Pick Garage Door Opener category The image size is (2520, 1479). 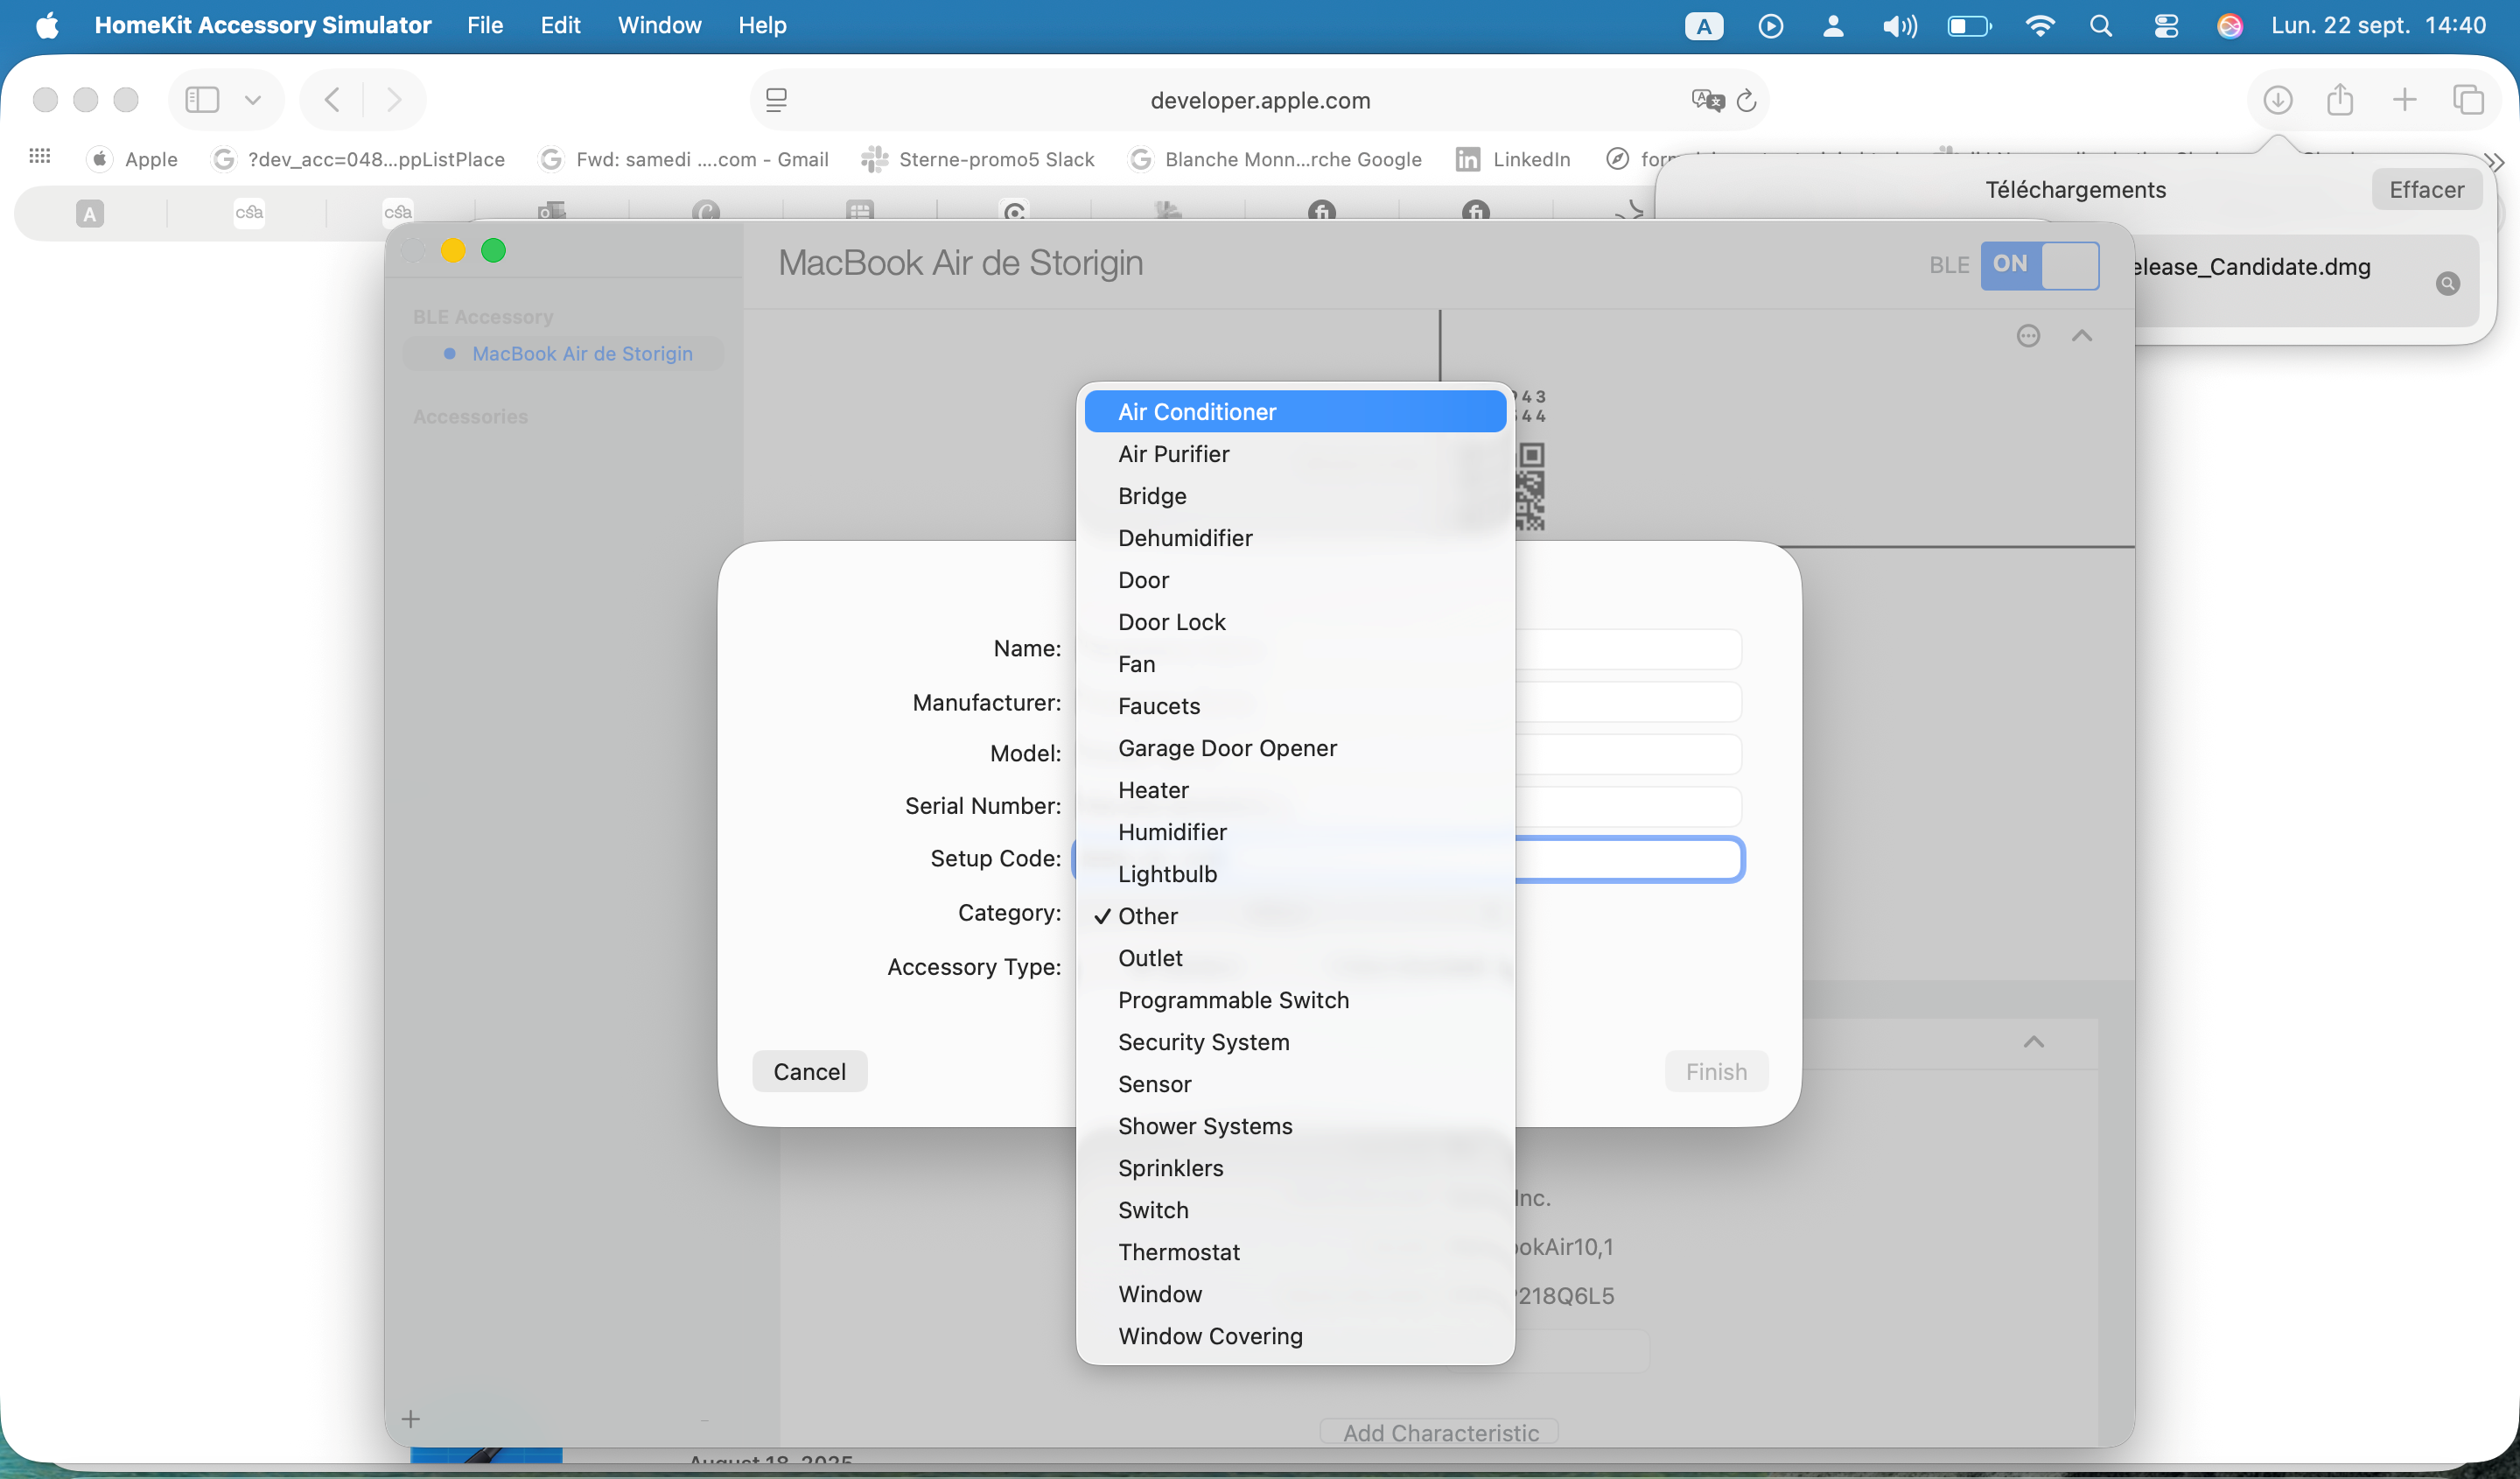(x=1295, y=748)
